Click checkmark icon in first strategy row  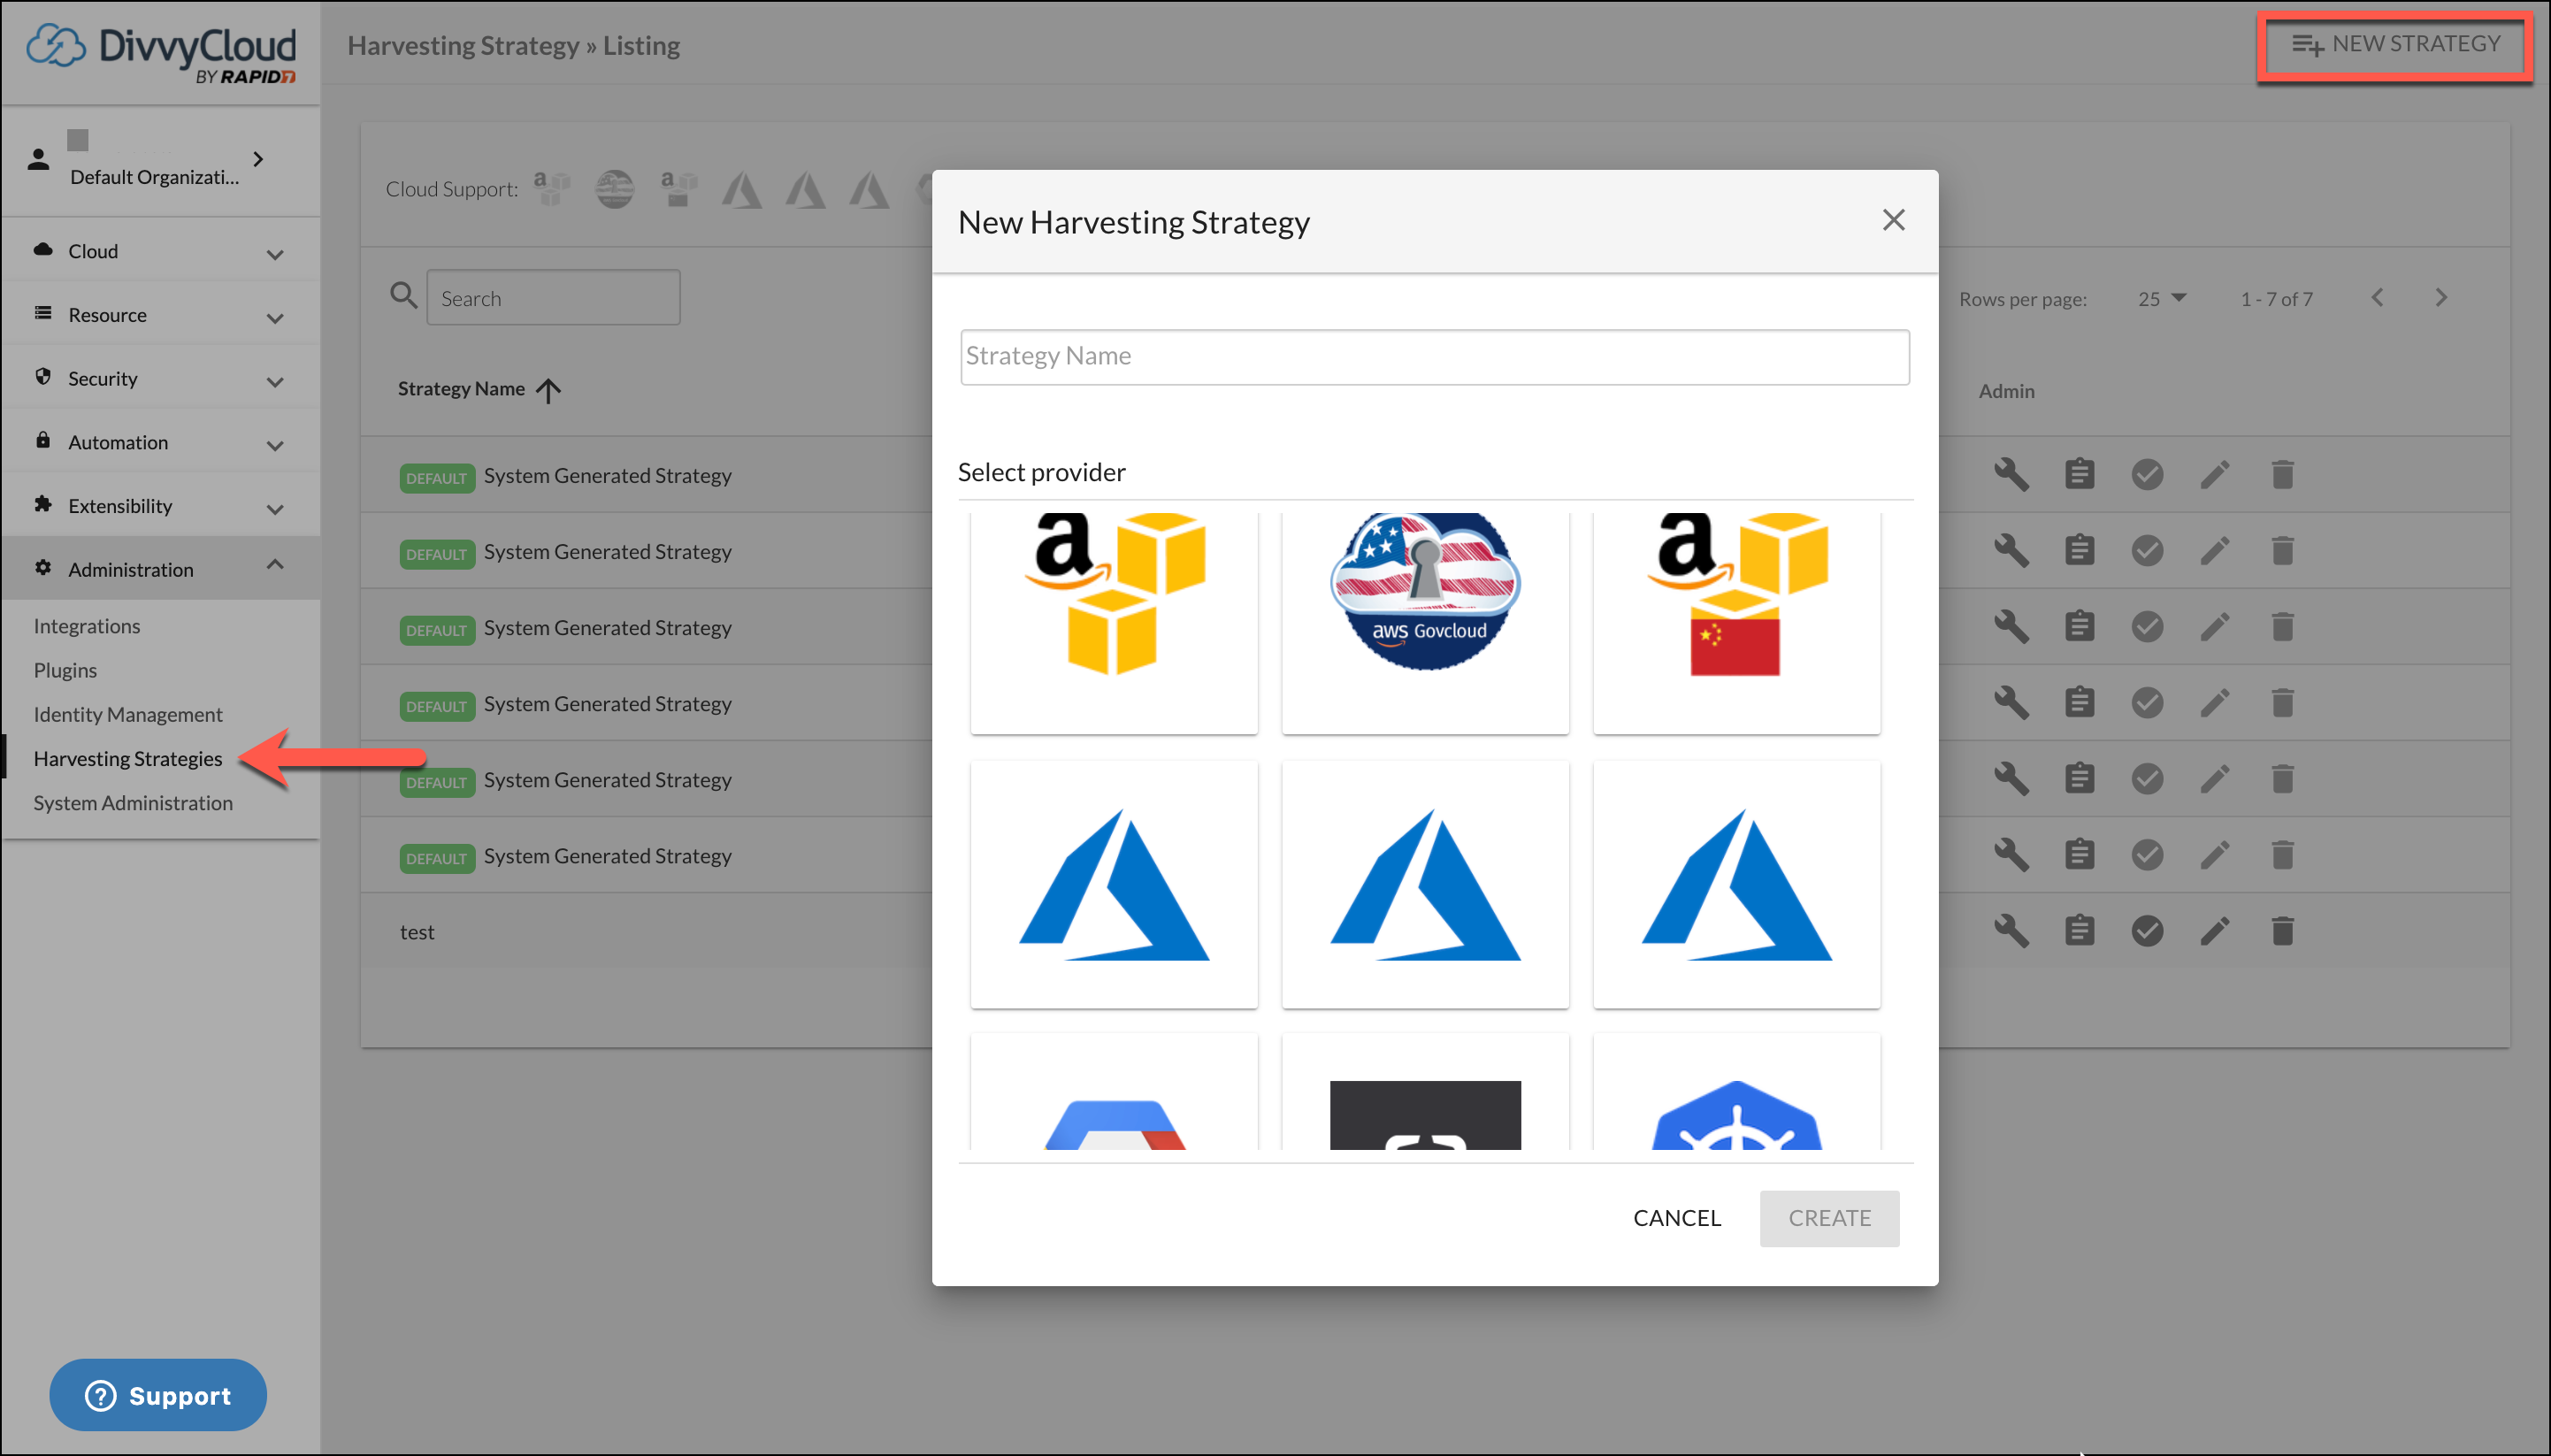pos(2147,474)
